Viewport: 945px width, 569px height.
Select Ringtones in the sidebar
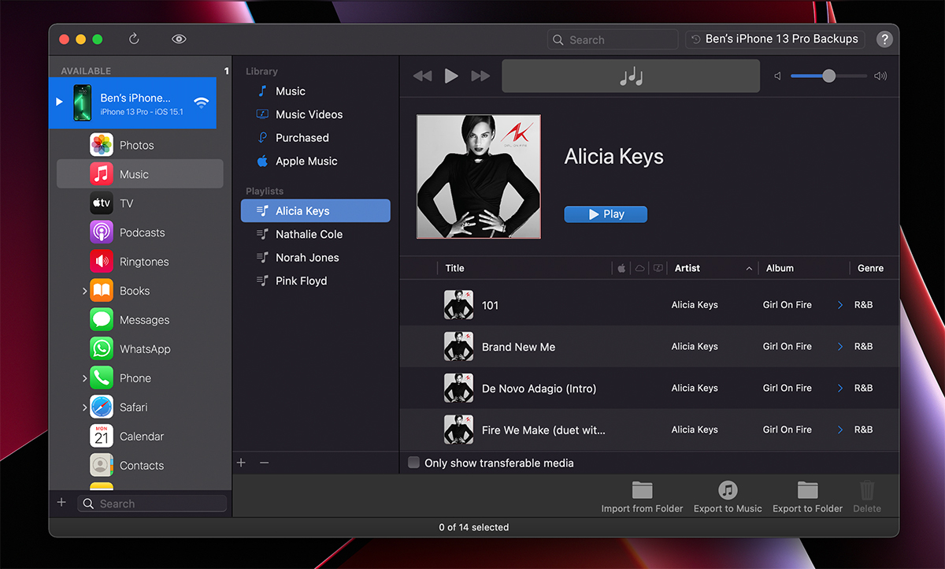pyautogui.click(x=143, y=262)
